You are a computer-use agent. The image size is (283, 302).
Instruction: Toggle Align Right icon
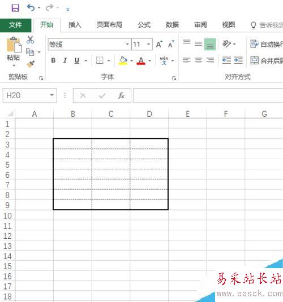pos(210,60)
